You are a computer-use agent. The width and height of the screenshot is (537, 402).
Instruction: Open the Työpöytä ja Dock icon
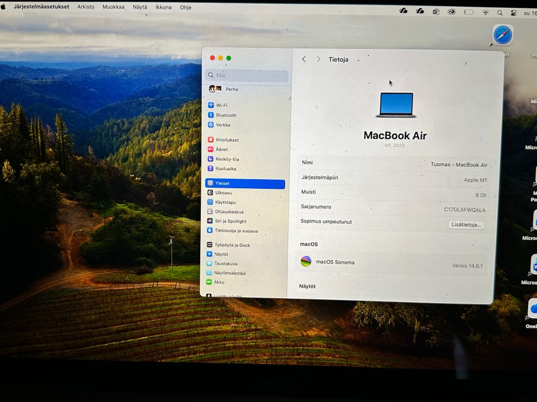209,245
